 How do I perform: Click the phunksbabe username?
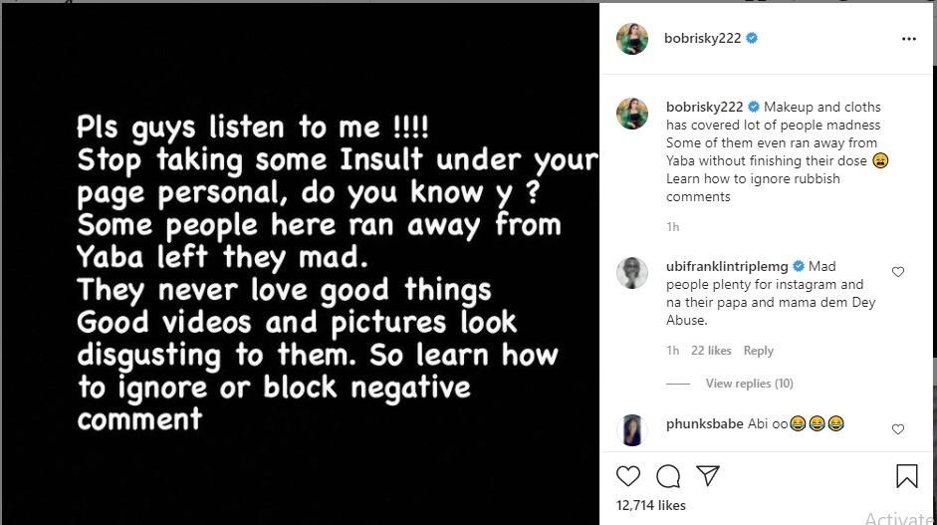705,424
